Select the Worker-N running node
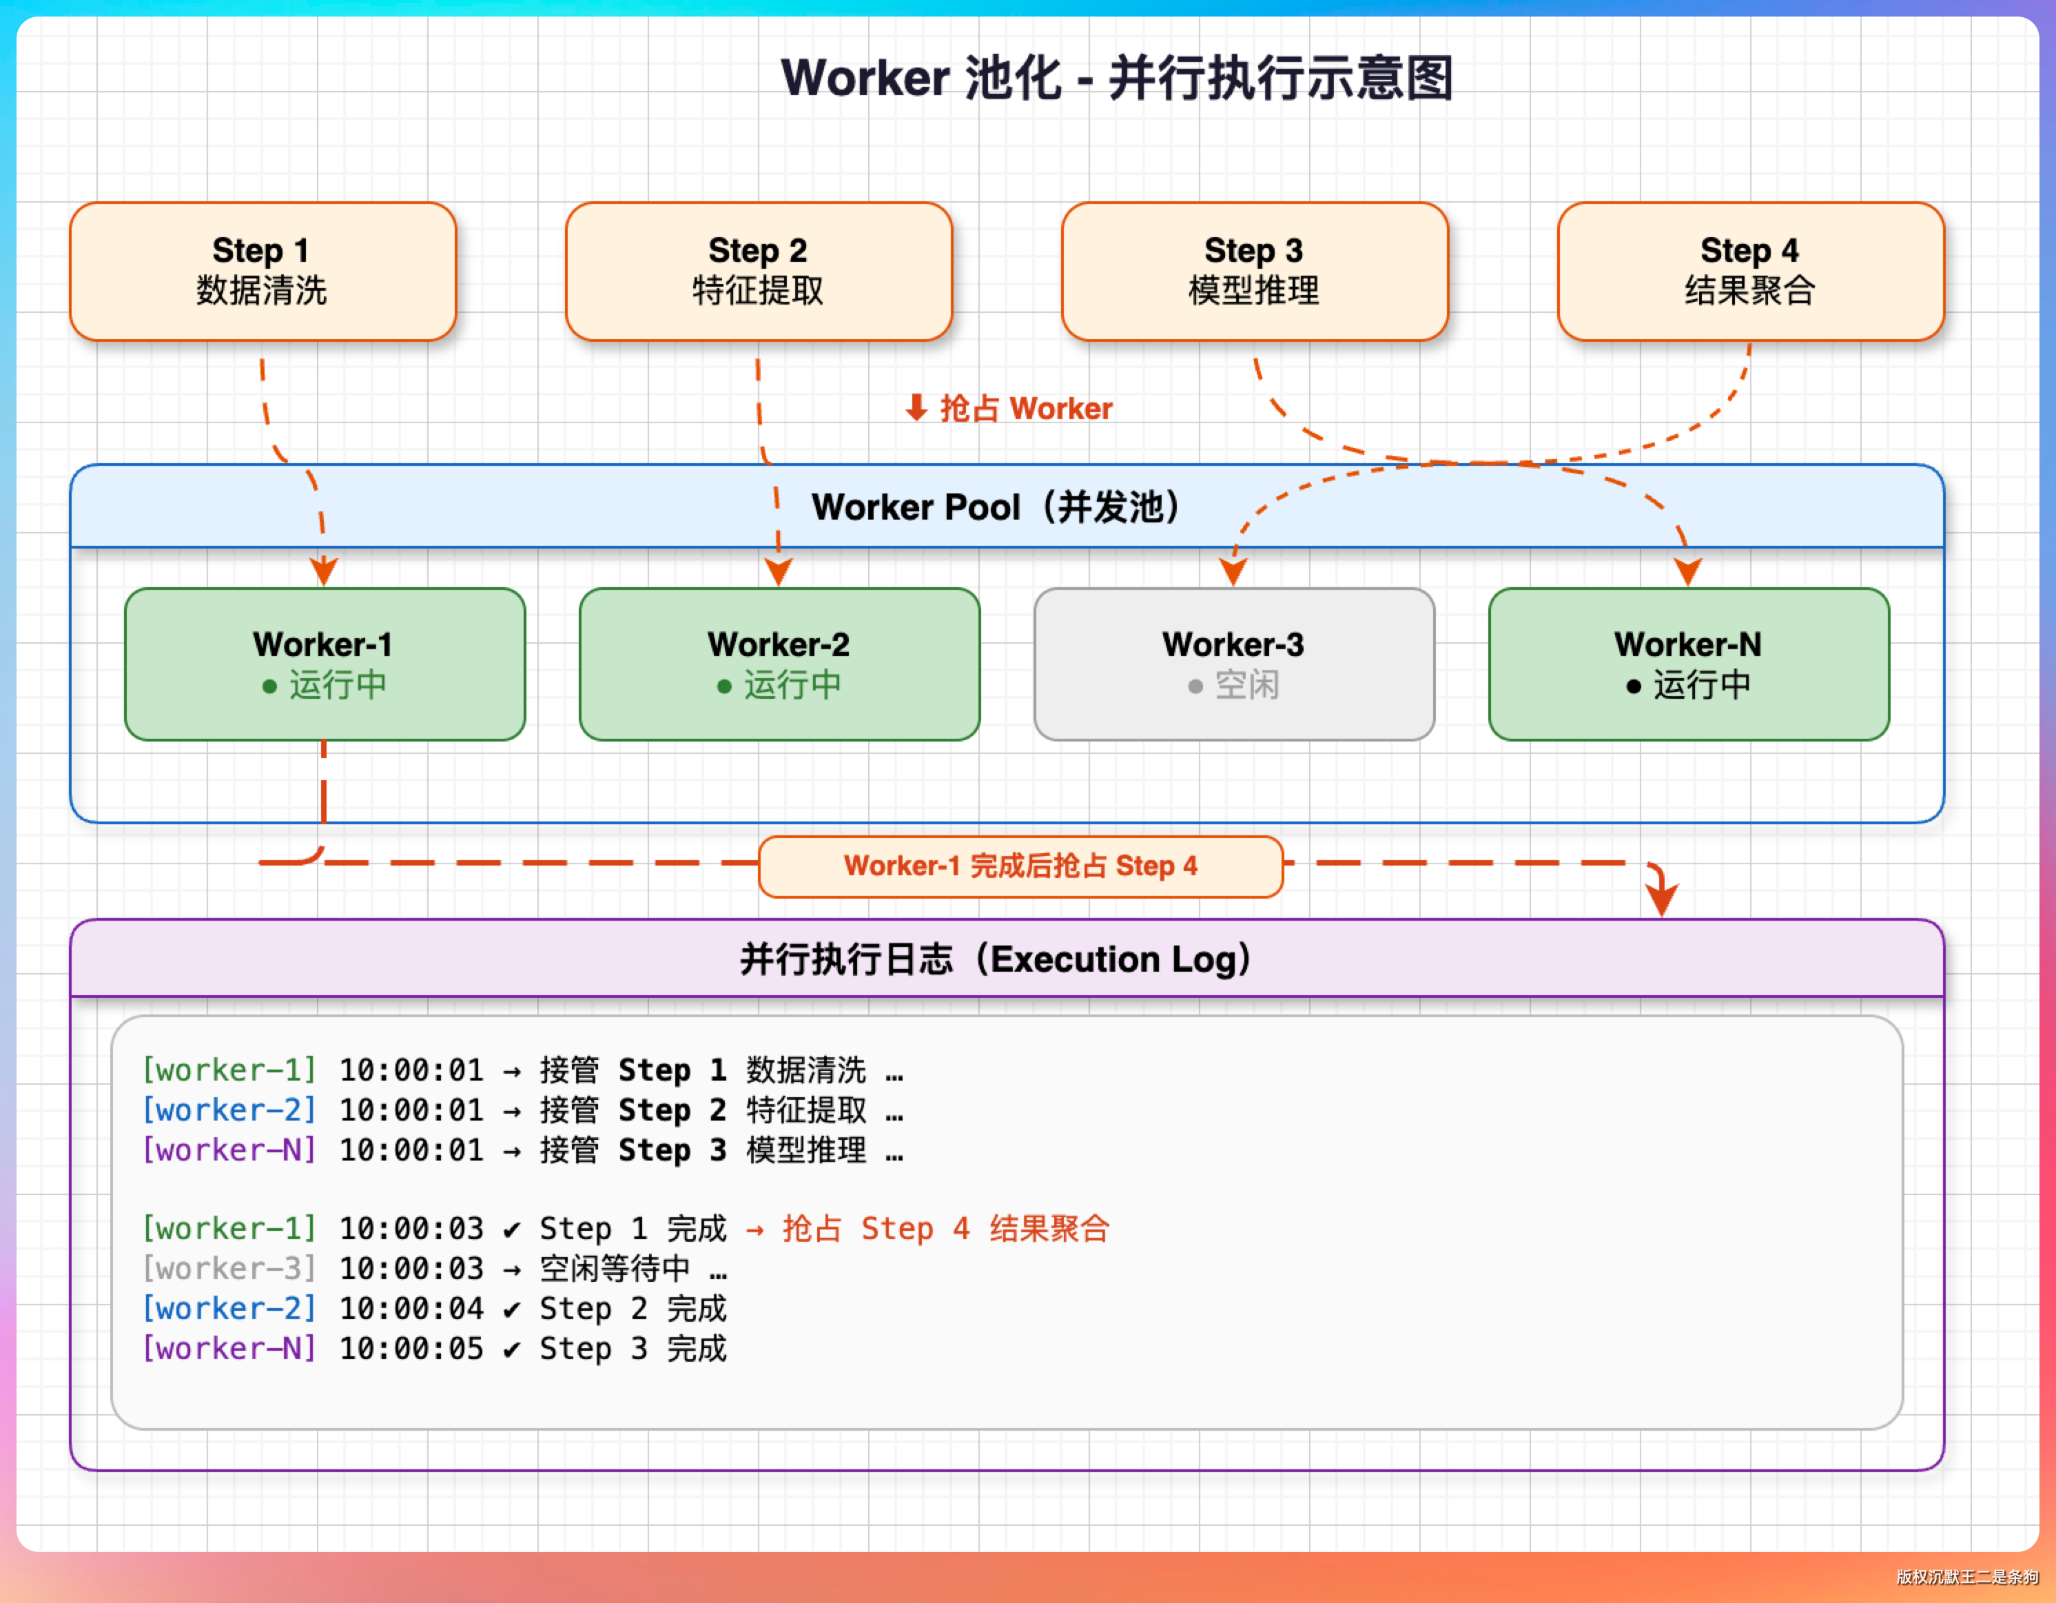The height and width of the screenshot is (1603, 2056). (1688, 664)
